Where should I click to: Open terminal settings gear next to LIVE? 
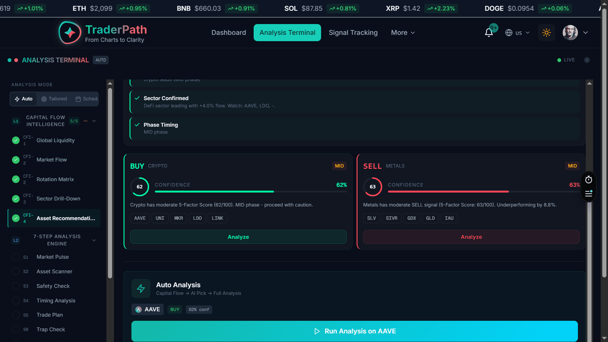tap(587, 60)
